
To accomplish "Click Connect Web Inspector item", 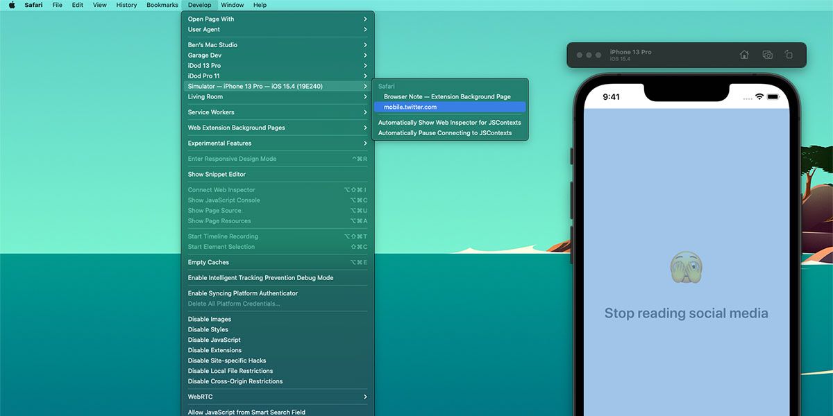I will [x=278, y=189].
